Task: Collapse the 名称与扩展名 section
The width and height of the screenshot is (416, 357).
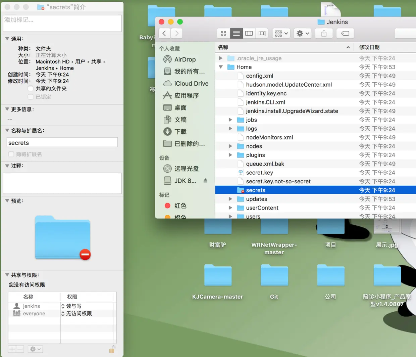Action: click(7, 131)
